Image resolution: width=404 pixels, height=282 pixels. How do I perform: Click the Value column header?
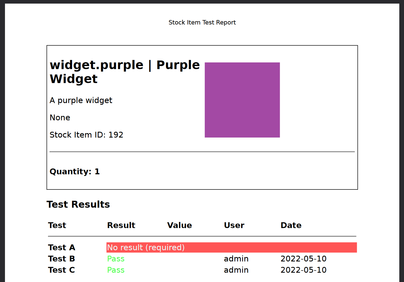(179, 225)
